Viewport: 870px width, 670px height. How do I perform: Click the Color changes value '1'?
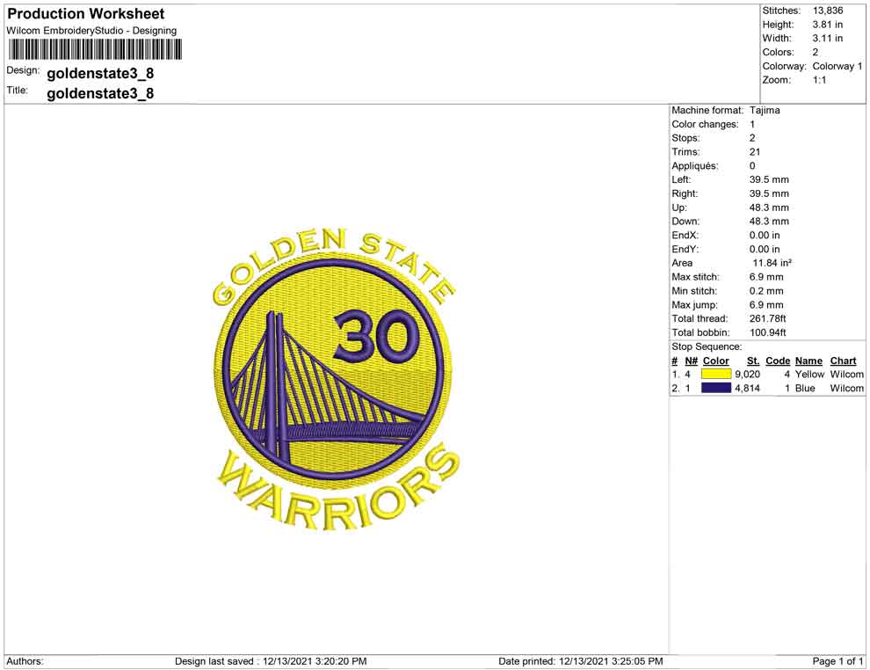point(752,124)
